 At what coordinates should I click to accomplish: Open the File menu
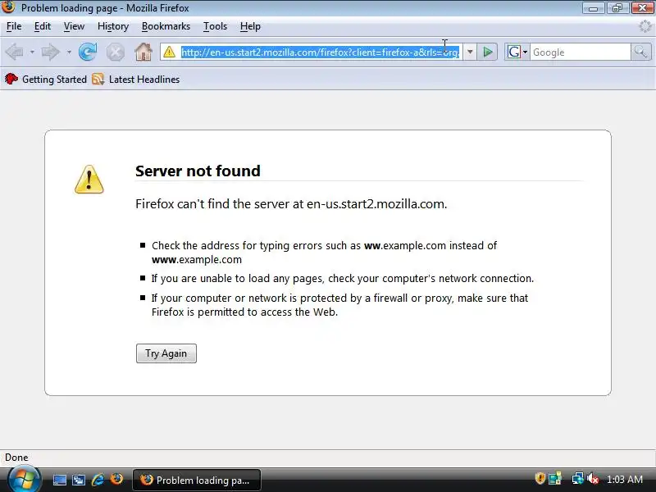click(x=14, y=26)
